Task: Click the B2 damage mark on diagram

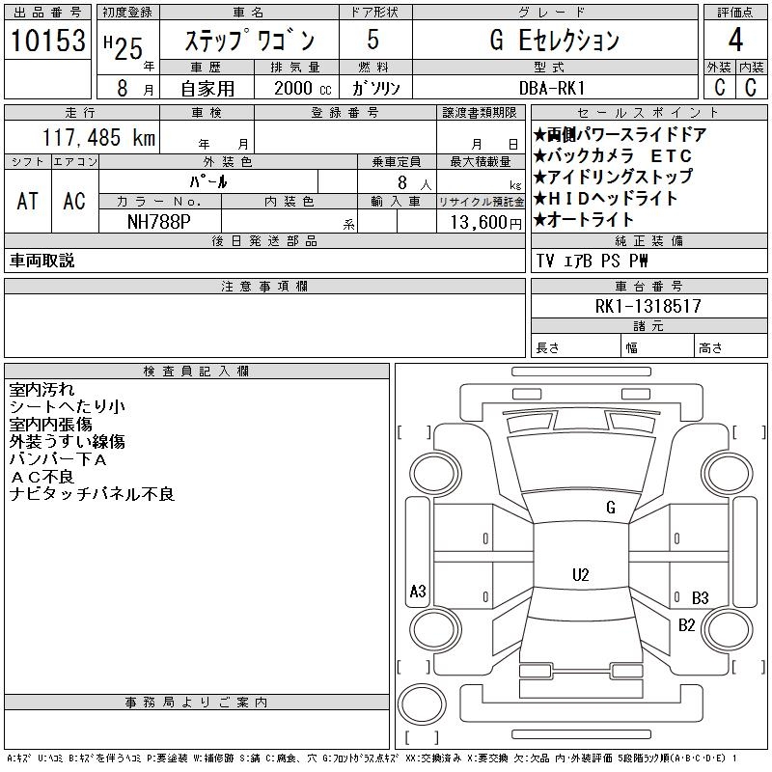Action: click(x=686, y=624)
